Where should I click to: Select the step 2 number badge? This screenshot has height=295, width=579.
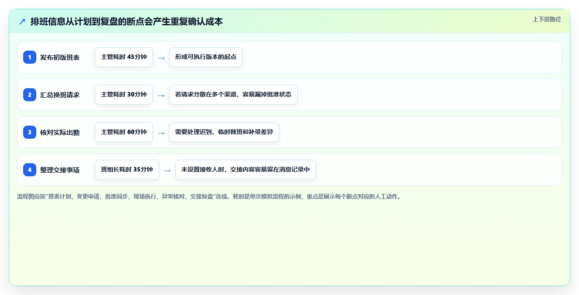30,95
